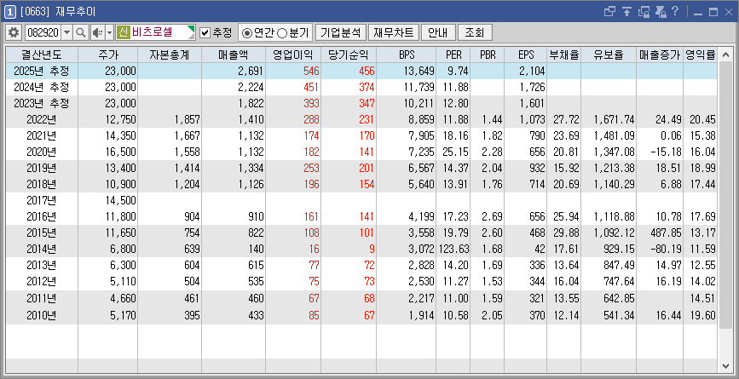Select the 2019년 row label
This screenshot has height=379, width=739.
42,168
